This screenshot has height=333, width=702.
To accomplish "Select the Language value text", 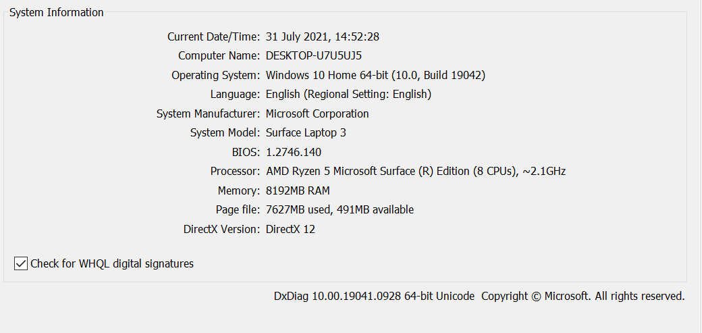I will point(348,94).
